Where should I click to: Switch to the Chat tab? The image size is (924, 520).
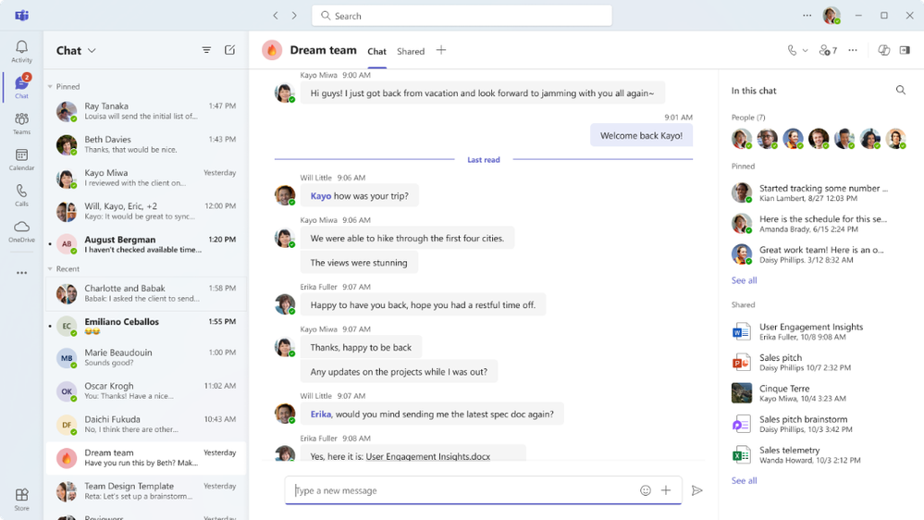377,51
